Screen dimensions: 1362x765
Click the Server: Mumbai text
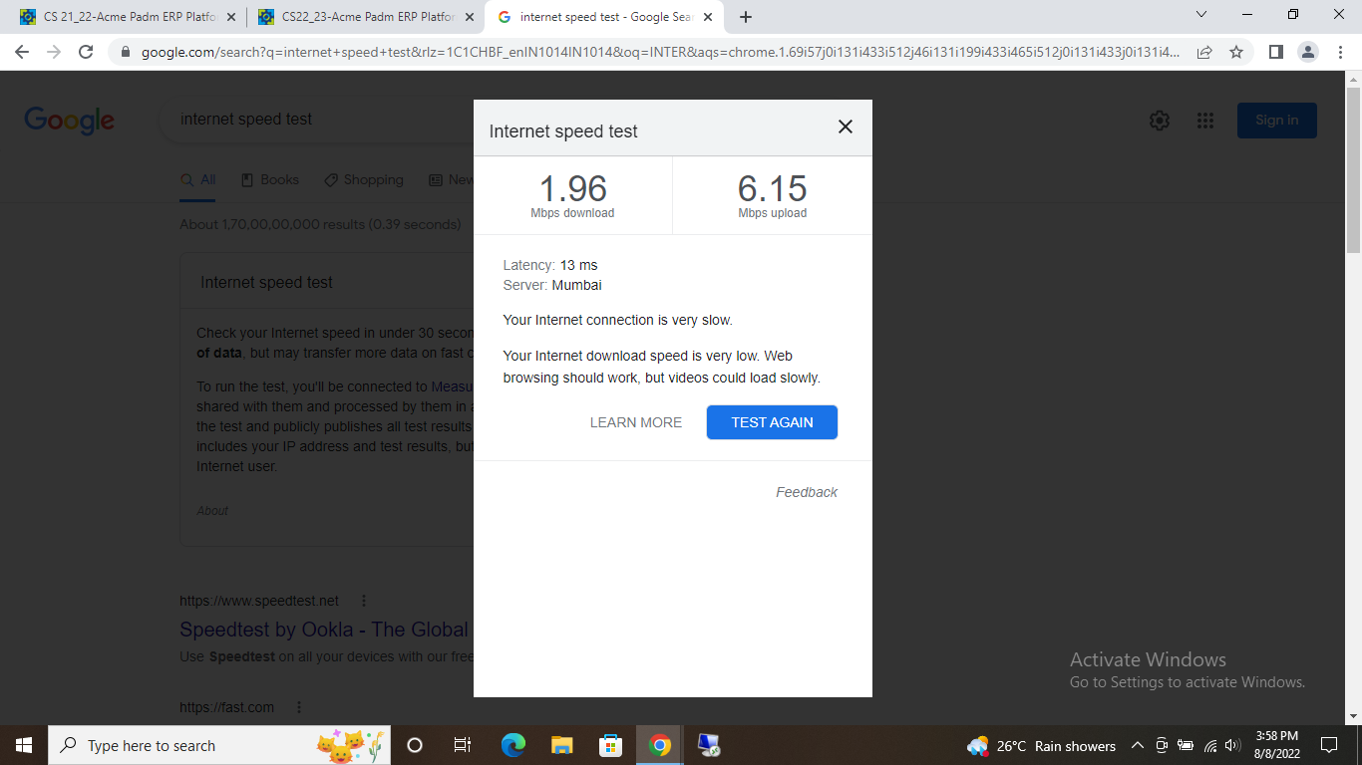point(552,285)
